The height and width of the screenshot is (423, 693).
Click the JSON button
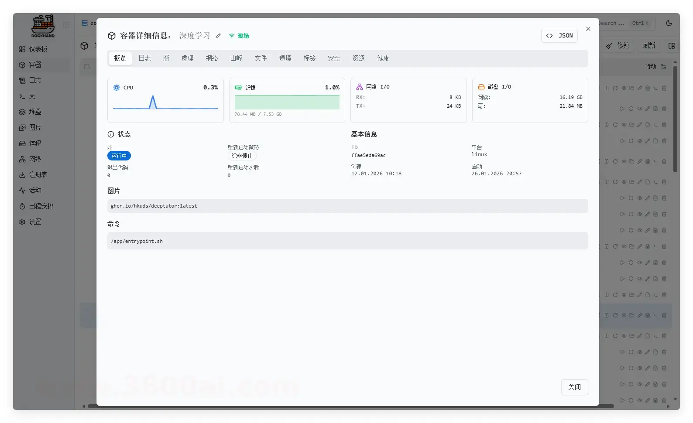(559, 36)
